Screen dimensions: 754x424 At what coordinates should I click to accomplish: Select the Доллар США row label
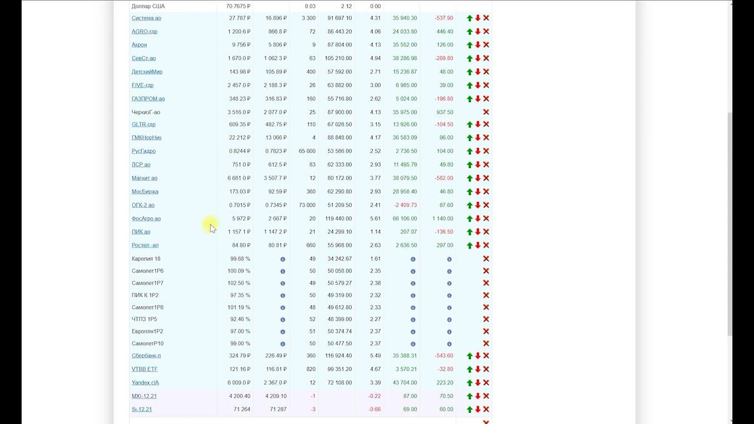(x=148, y=6)
